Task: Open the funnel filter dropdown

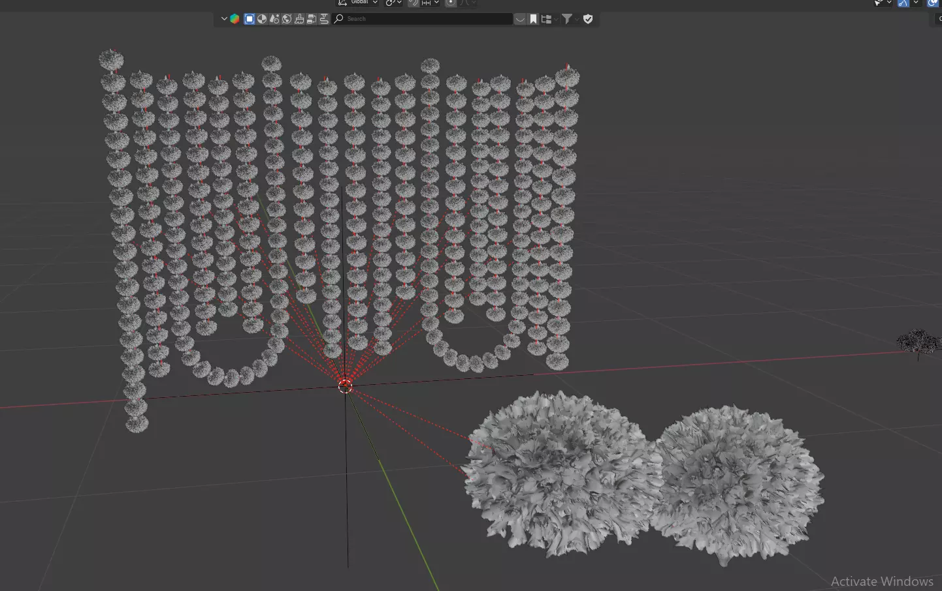Action: click(x=569, y=19)
